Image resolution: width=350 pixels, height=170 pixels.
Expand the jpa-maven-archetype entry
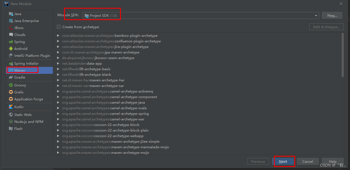58,52
